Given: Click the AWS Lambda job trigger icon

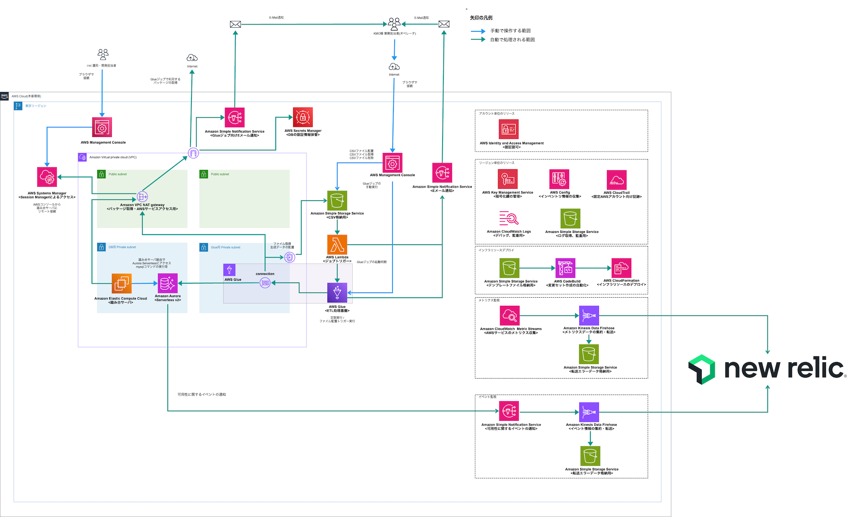Looking at the screenshot, I should [337, 244].
